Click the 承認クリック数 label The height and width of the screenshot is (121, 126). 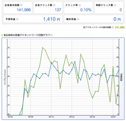point(104,5)
